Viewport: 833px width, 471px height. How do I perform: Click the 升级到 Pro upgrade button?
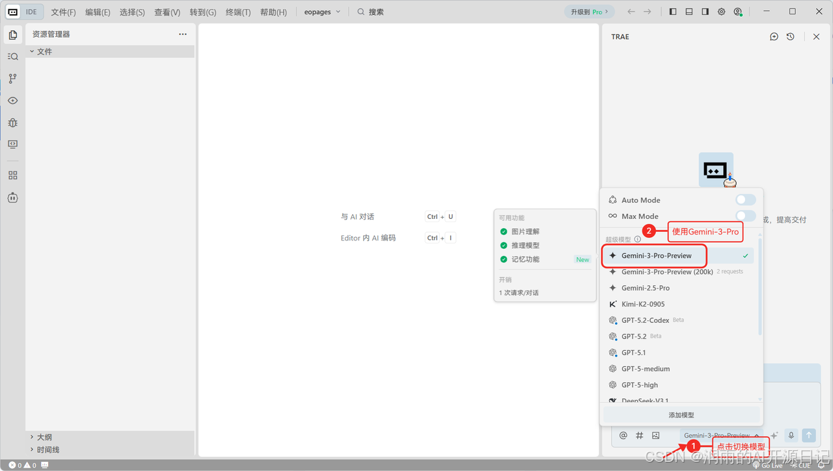tap(590, 12)
